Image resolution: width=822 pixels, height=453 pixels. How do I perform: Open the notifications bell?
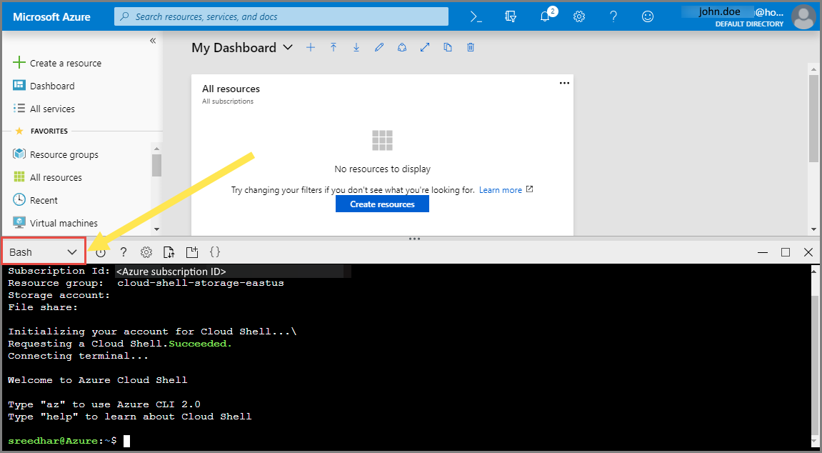[x=545, y=16]
